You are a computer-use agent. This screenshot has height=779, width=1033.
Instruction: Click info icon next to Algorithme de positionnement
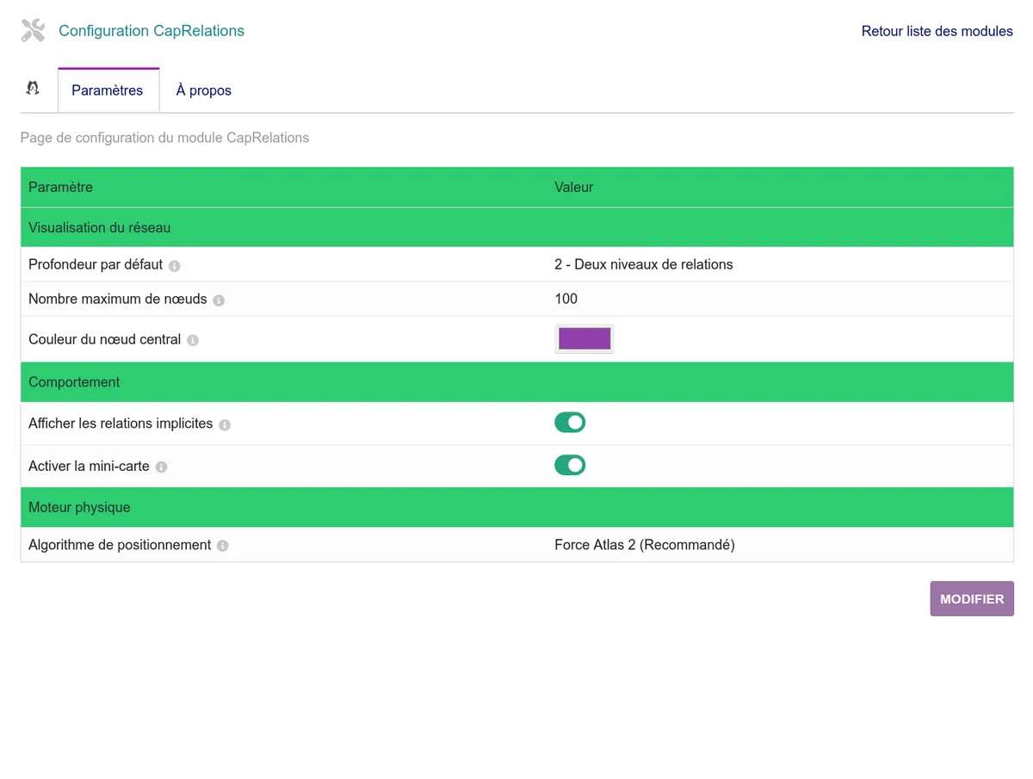coord(223,546)
